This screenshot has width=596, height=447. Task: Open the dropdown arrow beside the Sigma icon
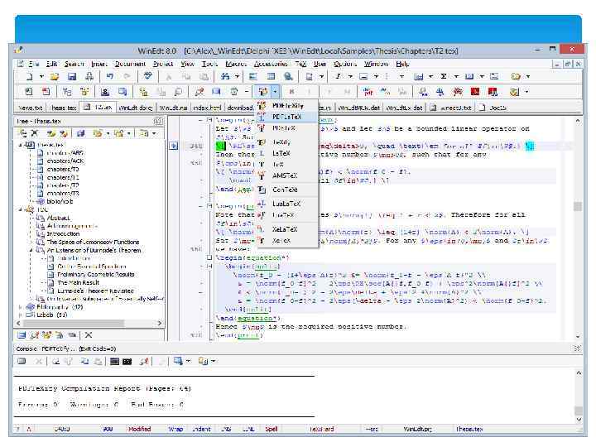tap(456, 76)
